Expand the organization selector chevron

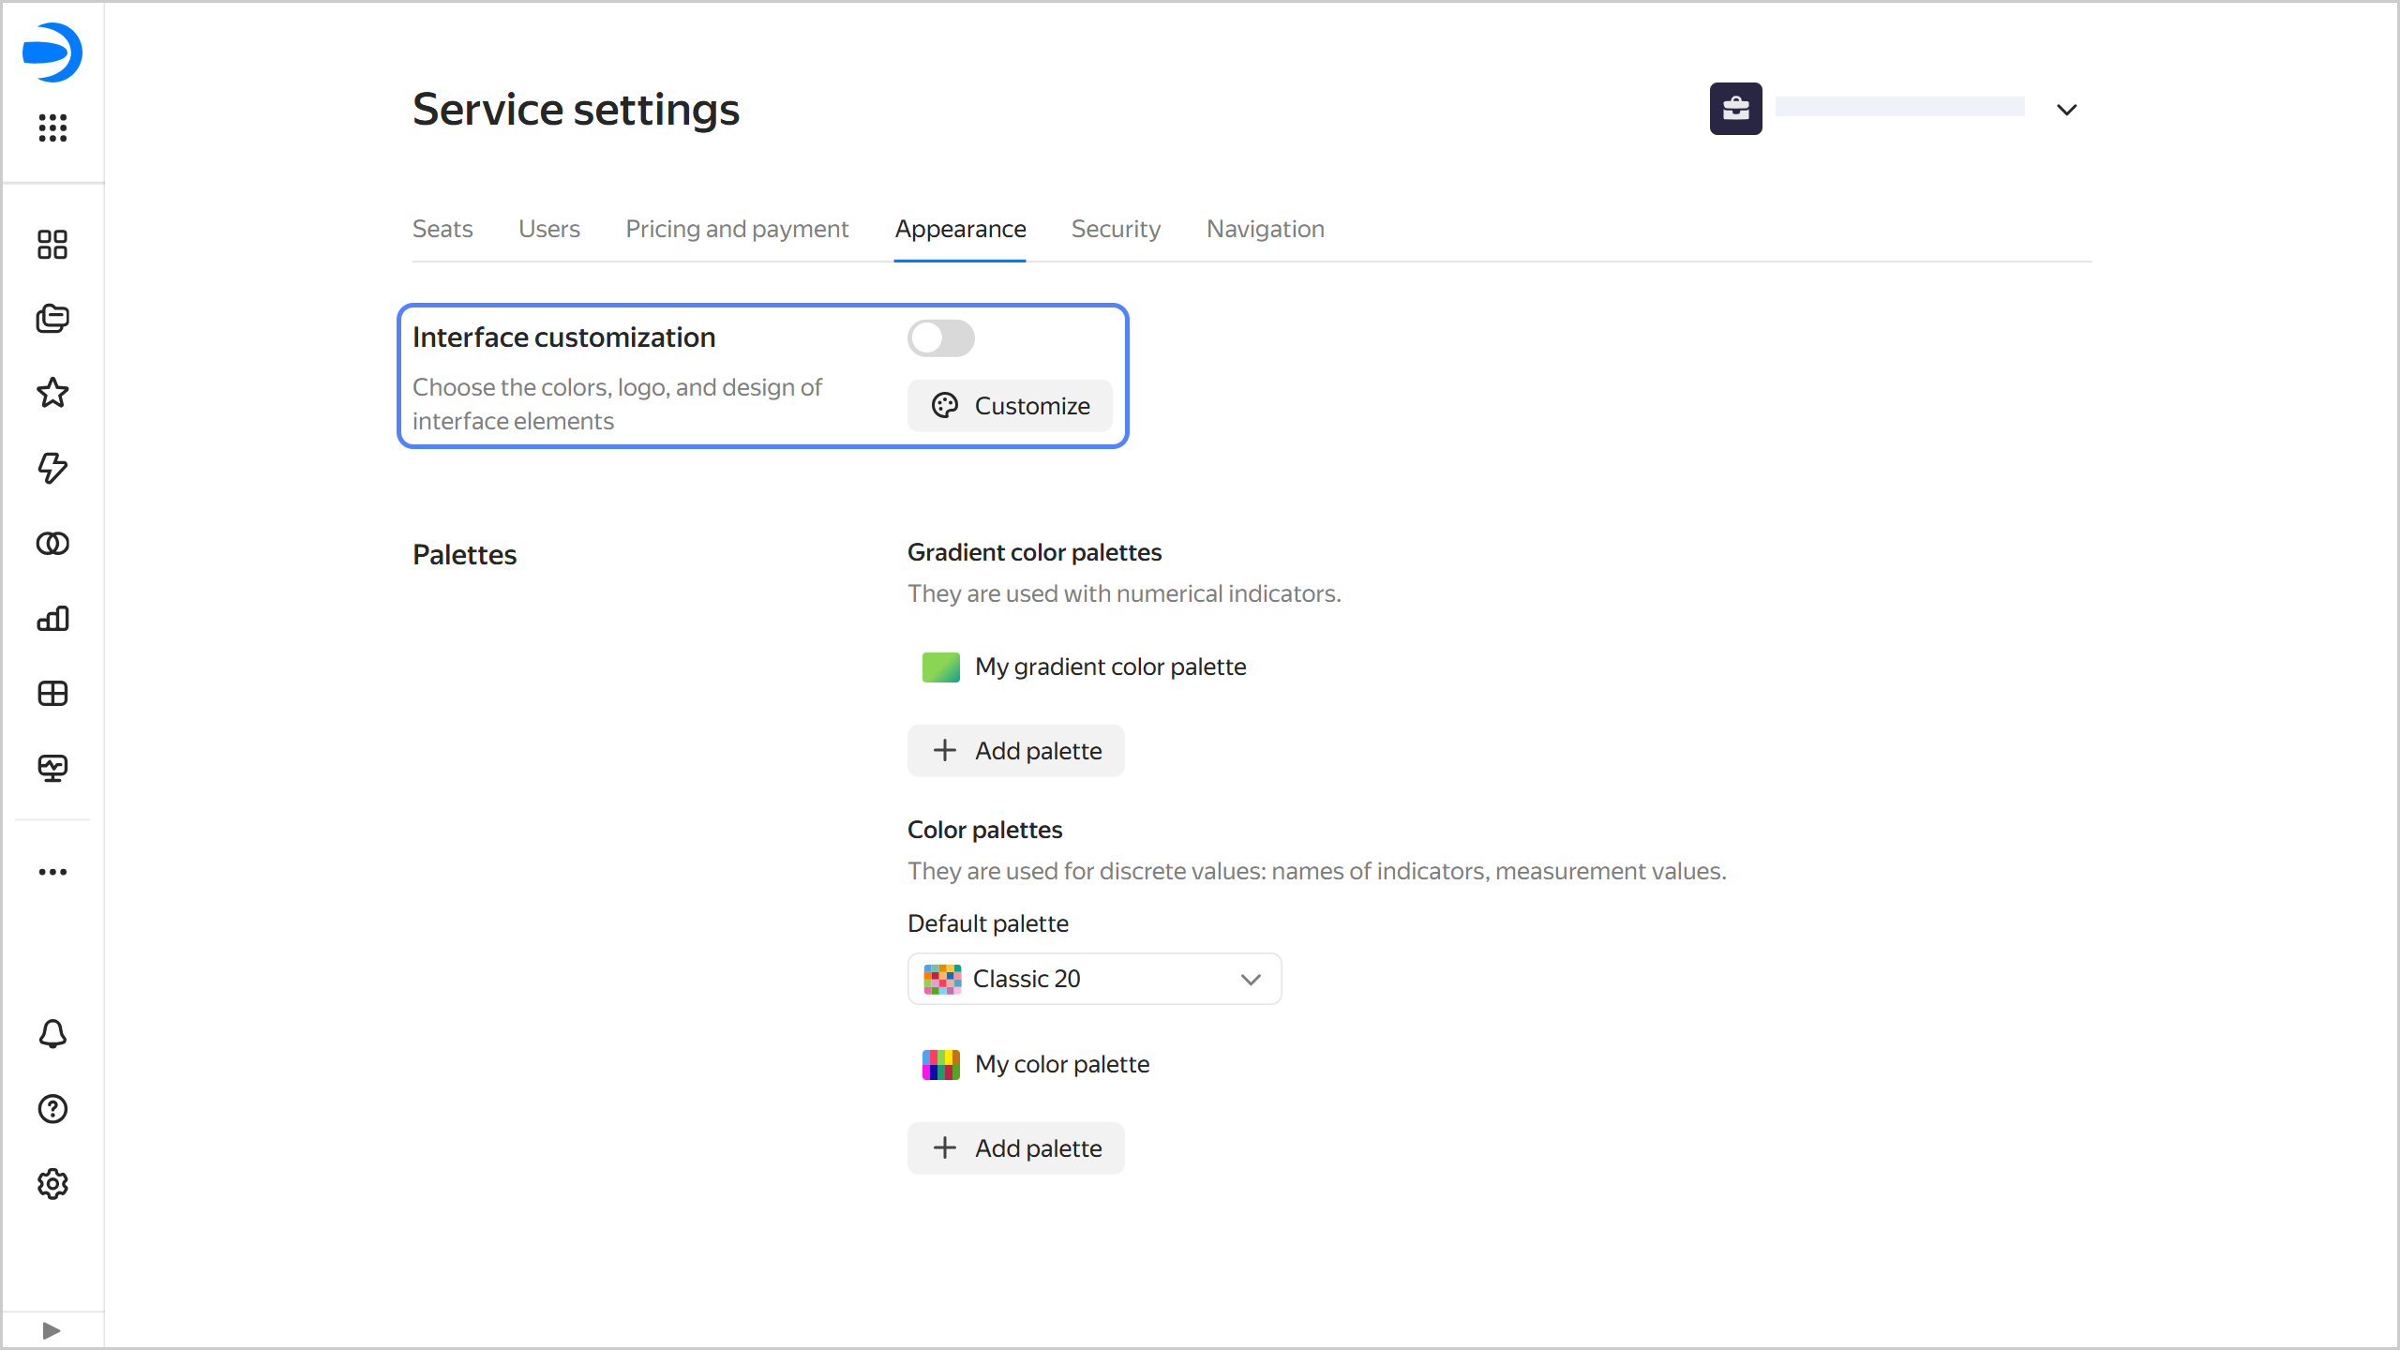(2066, 110)
